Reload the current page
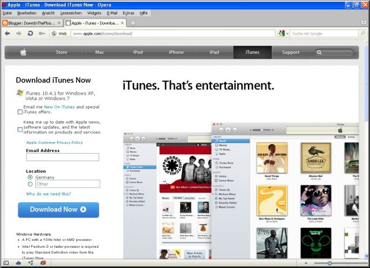This screenshot has height=268, width=370. [x=30, y=33]
